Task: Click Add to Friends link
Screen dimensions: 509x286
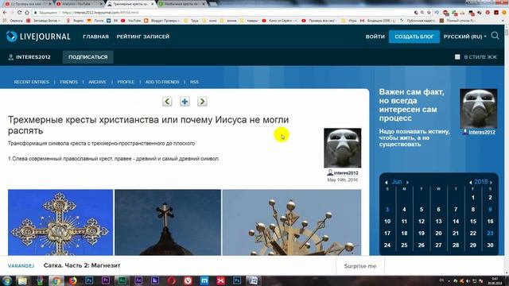Action: click(x=162, y=82)
